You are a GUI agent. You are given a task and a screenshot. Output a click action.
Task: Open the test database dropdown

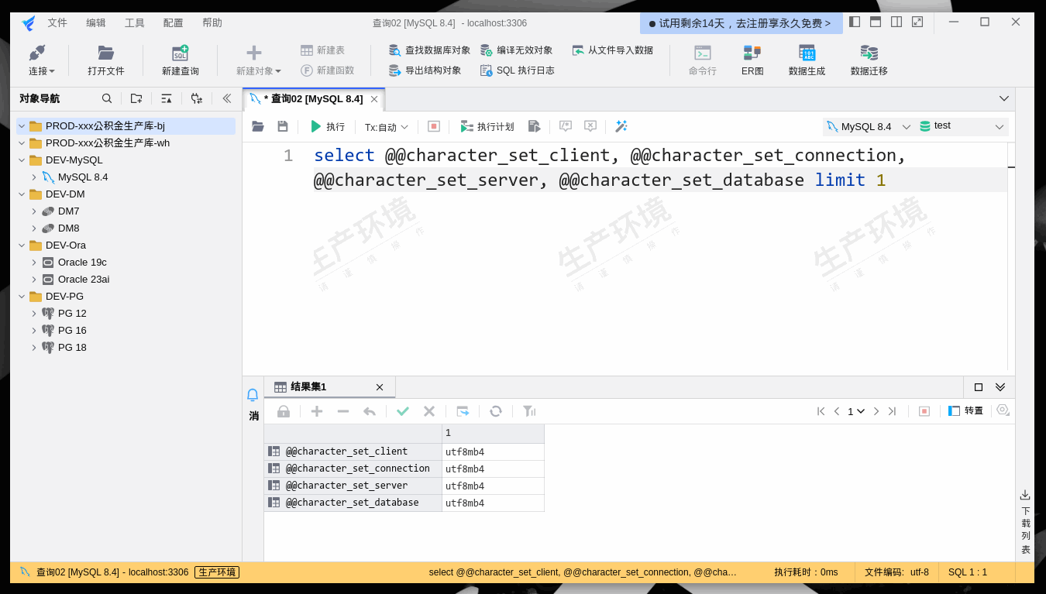(x=962, y=126)
